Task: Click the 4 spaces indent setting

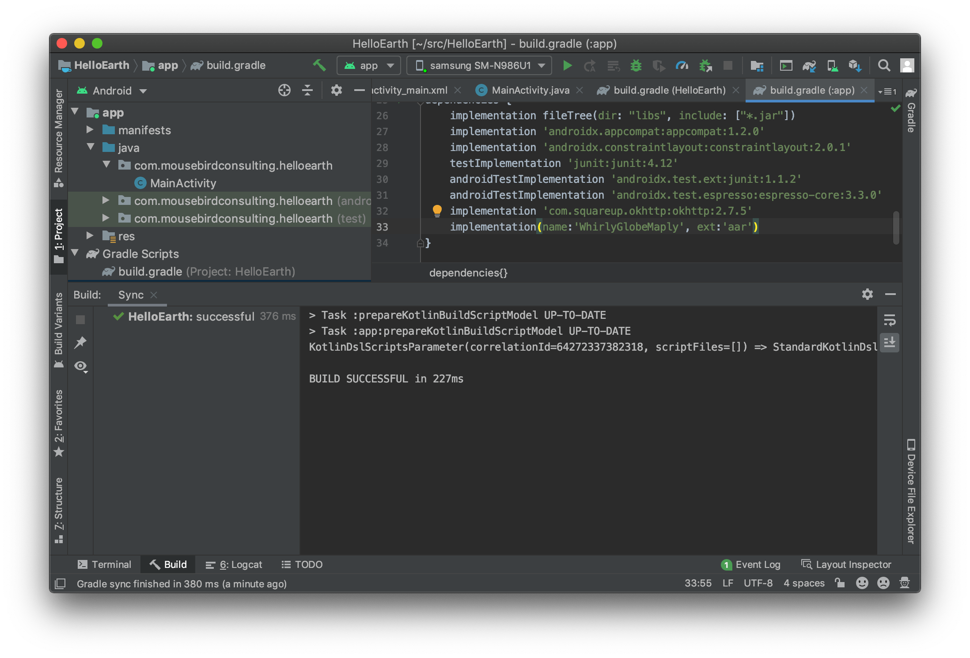Action: [x=804, y=583]
